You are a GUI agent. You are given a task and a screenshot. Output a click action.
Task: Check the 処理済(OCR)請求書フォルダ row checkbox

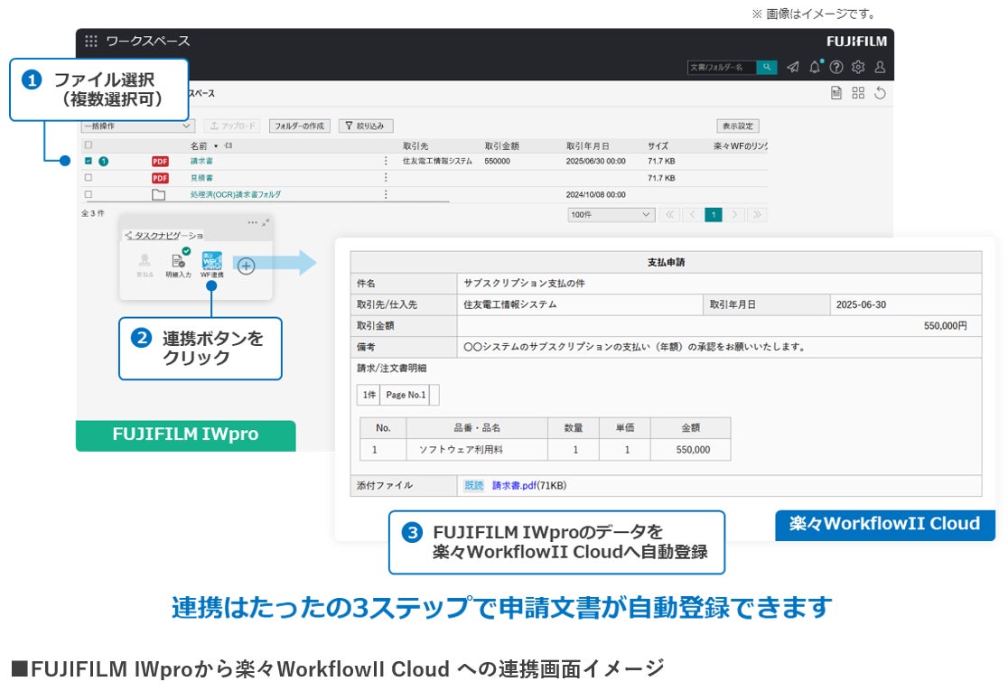89,194
